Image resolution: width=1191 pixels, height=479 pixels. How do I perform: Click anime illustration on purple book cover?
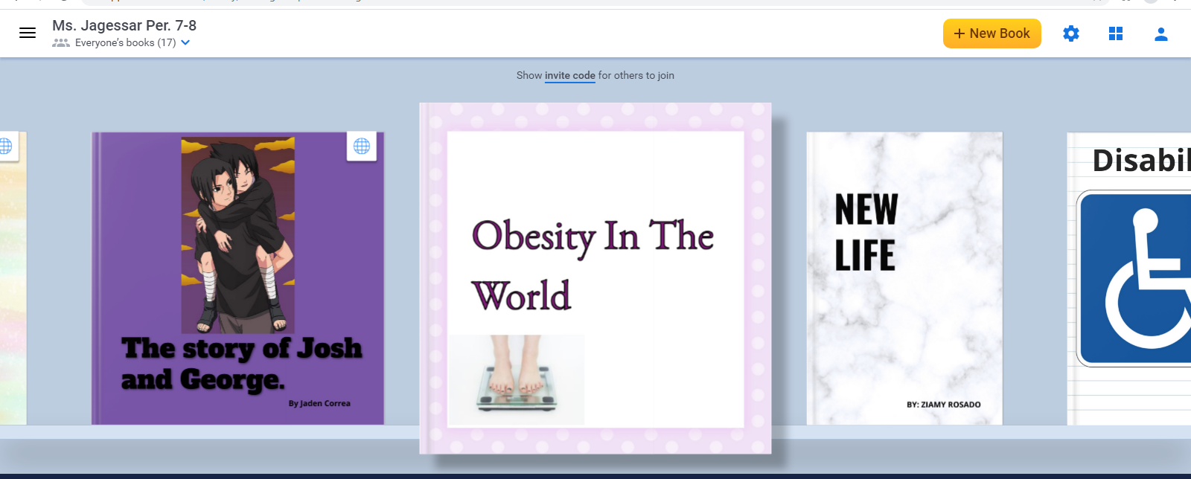(237, 234)
